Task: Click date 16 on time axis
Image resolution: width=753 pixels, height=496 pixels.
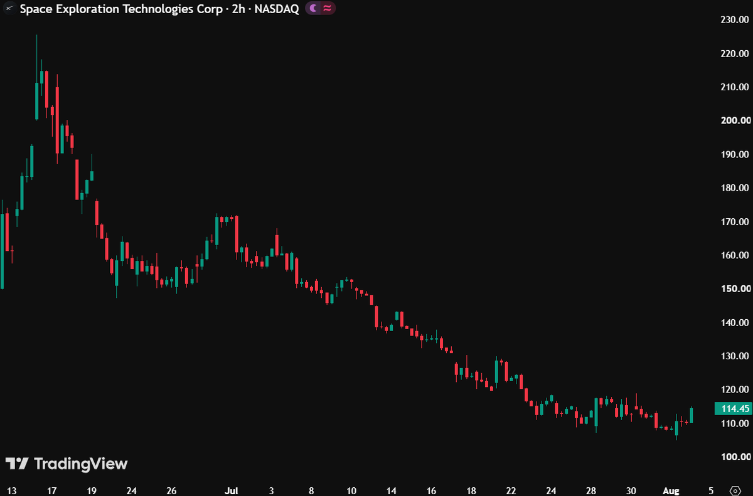Action: [x=431, y=490]
